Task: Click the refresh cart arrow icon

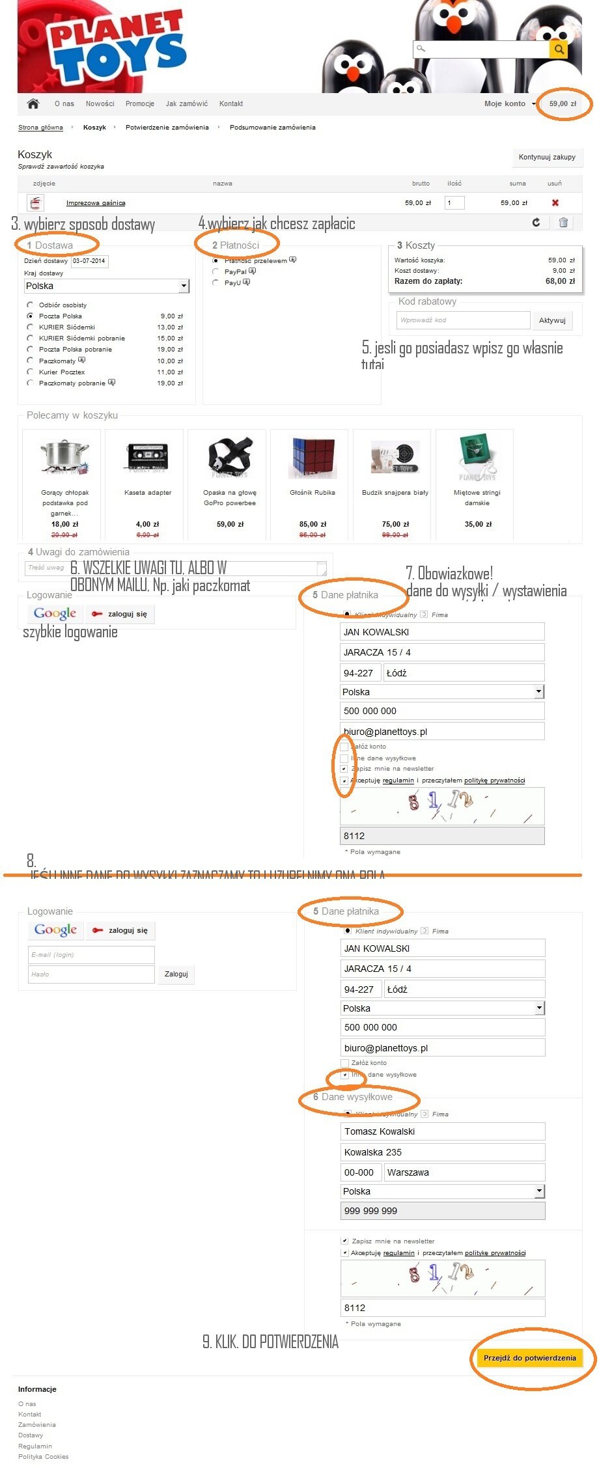Action: pyautogui.click(x=536, y=222)
